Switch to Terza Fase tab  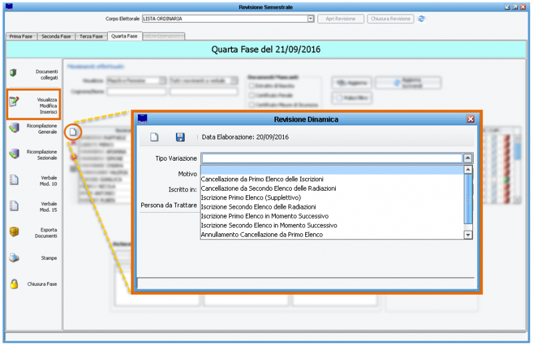[x=91, y=37]
